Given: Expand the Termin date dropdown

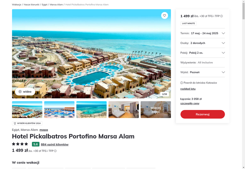Looking at the screenshot, I should click(202, 33).
